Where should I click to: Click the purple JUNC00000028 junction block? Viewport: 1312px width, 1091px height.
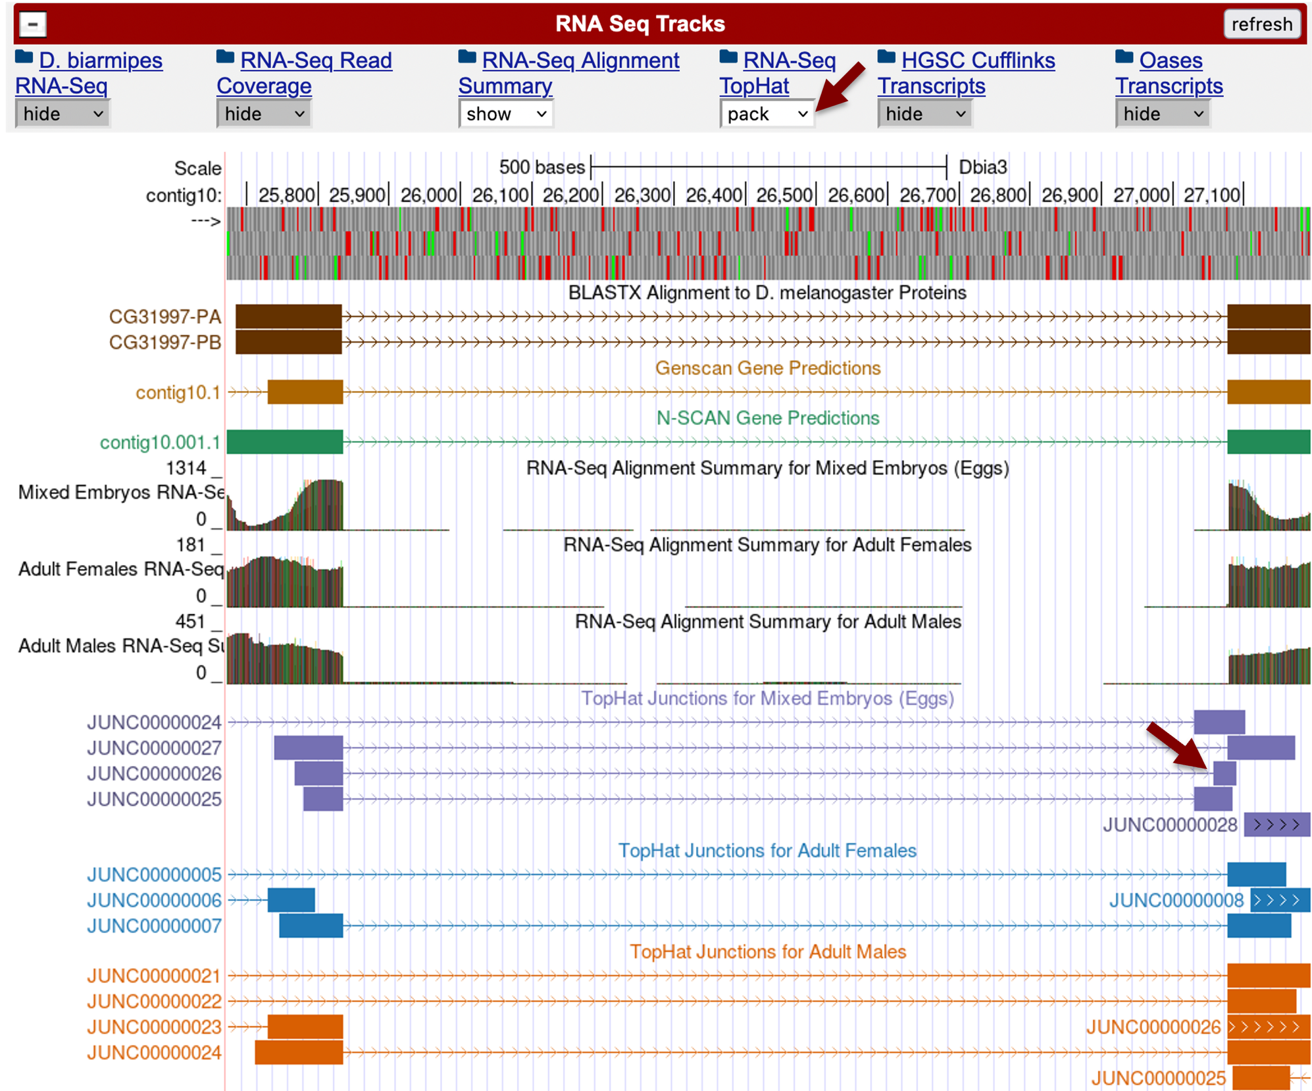1277,825
